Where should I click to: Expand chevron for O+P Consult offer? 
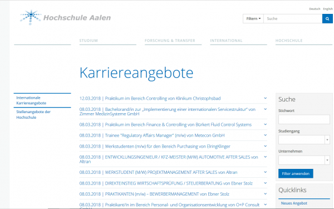(265, 205)
